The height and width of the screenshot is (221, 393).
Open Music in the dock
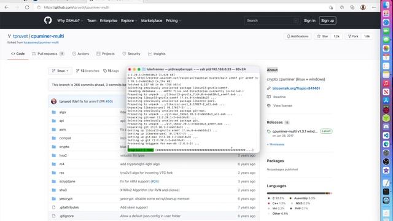point(386,83)
